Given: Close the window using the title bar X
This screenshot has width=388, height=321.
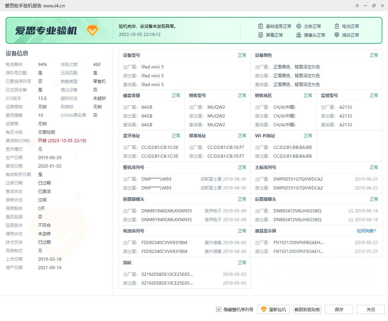Looking at the screenshot, I should click(382, 6).
